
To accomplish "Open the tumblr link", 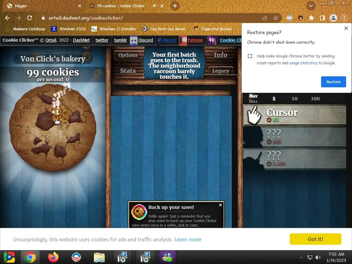I will click(121, 40).
